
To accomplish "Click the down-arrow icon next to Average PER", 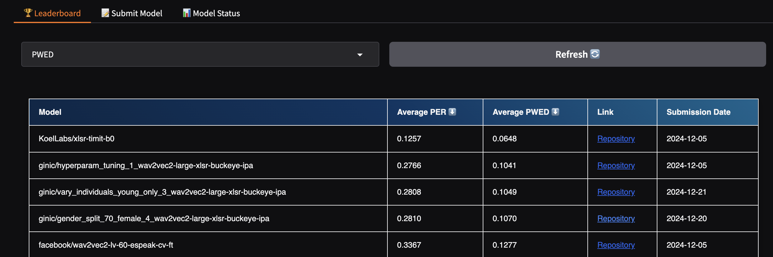I will pyautogui.click(x=452, y=112).
